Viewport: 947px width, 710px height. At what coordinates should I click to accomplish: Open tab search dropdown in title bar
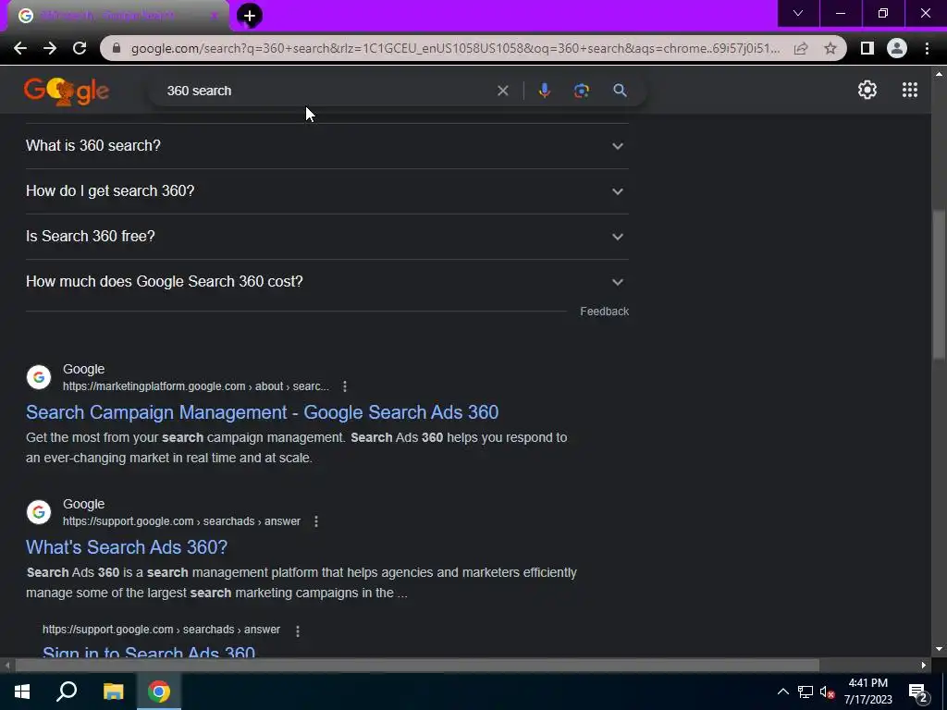point(798,13)
